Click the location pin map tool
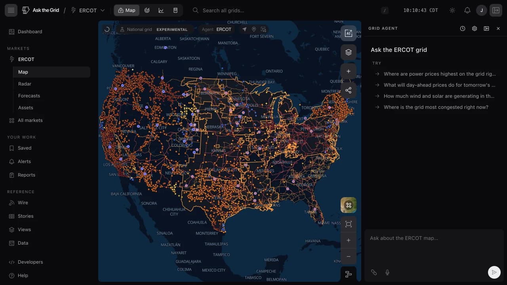This screenshot has height=285, width=507. pyautogui.click(x=254, y=29)
